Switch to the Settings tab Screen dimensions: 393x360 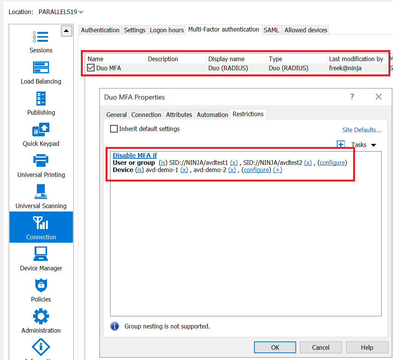pyautogui.click(x=134, y=30)
